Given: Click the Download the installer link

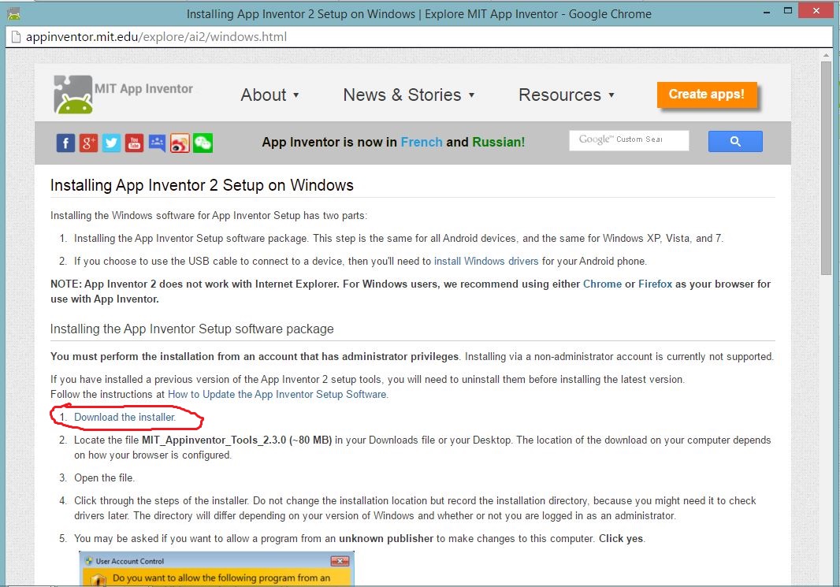Looking at the screenshot, I should pos(125,418).
